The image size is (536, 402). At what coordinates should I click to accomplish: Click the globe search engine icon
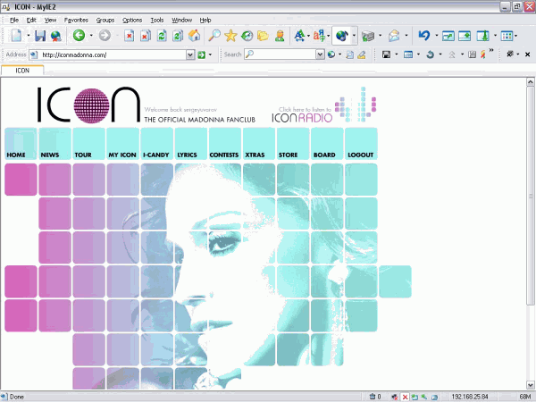click(x=331, y=54)
